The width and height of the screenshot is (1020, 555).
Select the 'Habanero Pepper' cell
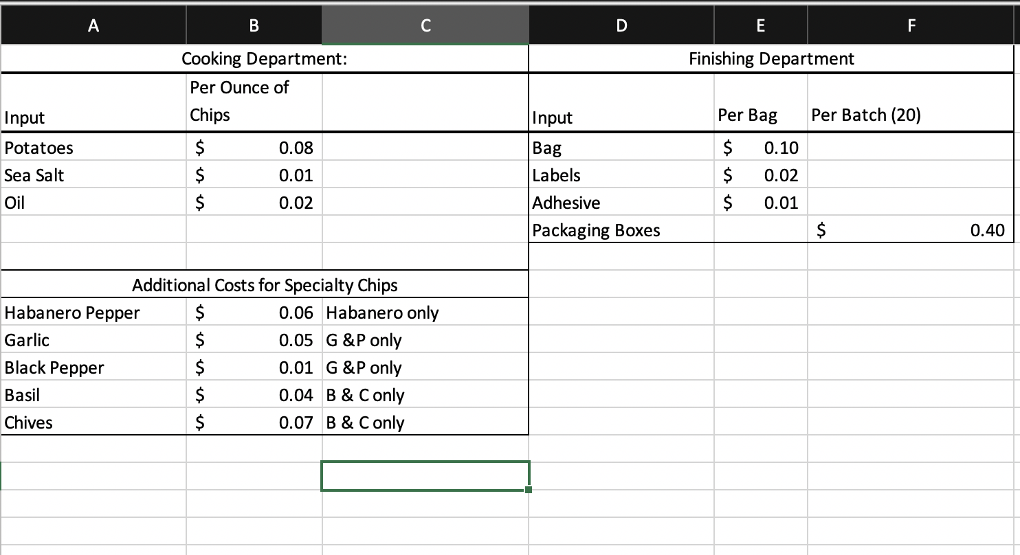click(x=93, y=313)
